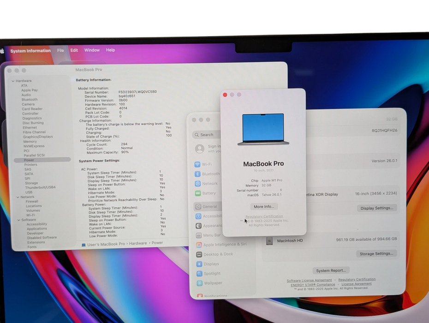The image size is (429, 323).
Task: Click the System Report... button
Action: [331, 270]
